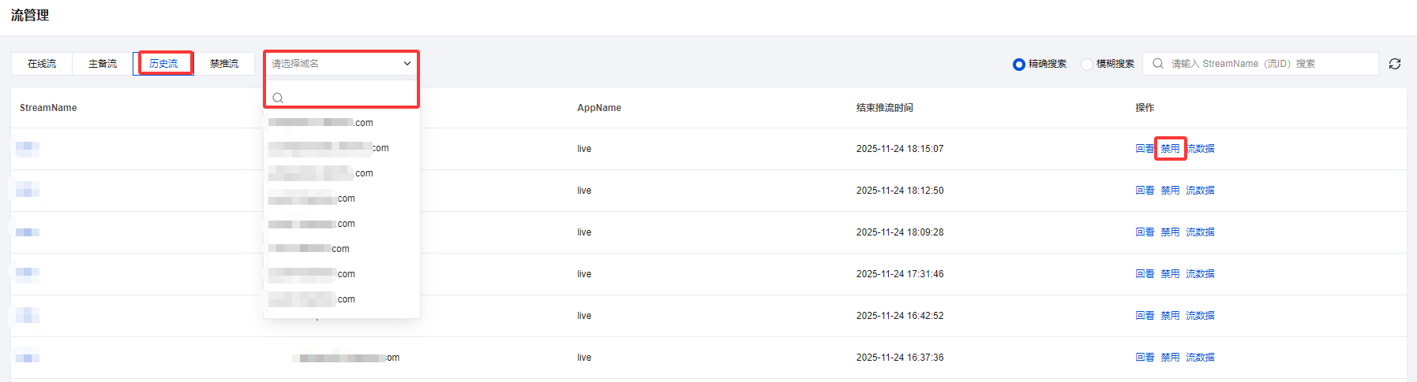Open 流数据 for the 16:37:36 stream
1417x382 pixels.
pyautogui.click(x=1200, y=358)
